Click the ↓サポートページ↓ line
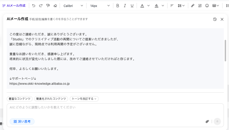Viewport: 229px width, 130px height. click(23, 79)
